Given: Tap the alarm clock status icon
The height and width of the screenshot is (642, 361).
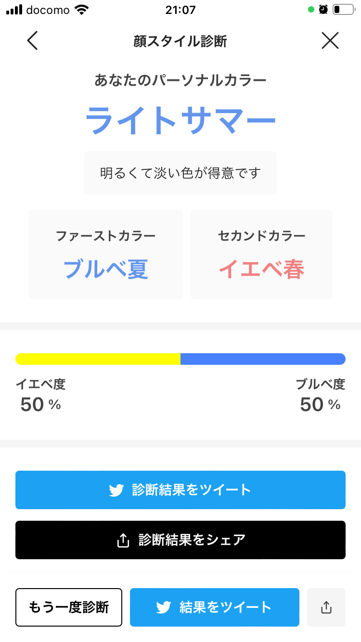Looking at the screenshot, I should pos(323,10).
